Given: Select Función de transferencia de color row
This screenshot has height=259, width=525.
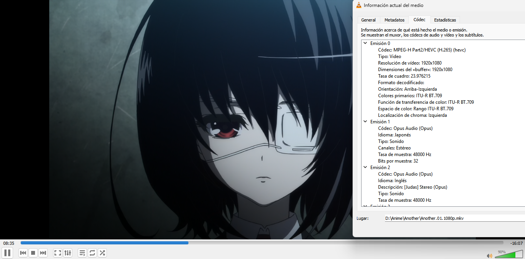Looking at the screenshot, I should click(x=426, y=102).
